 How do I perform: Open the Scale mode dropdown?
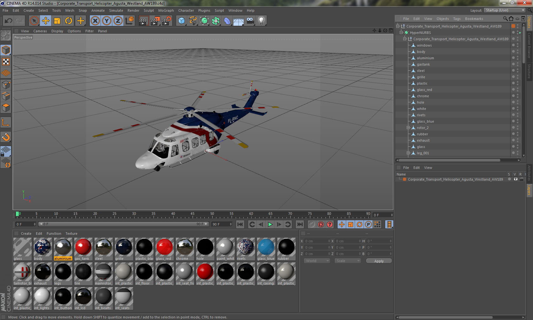348,261
